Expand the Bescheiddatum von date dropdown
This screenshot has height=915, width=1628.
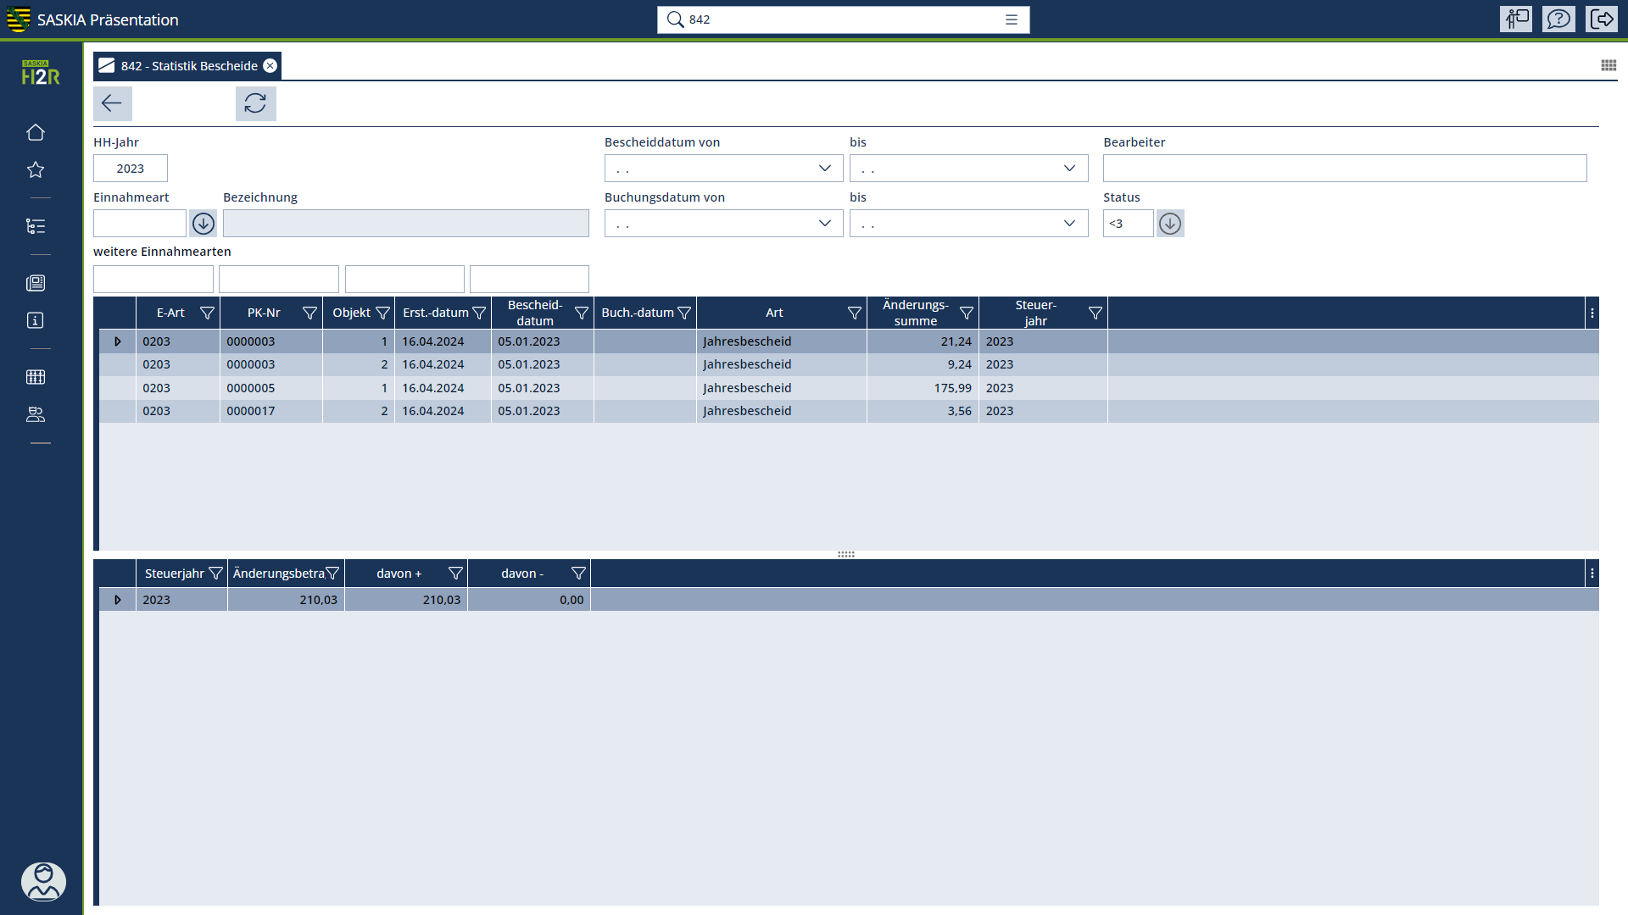(824, 169)
